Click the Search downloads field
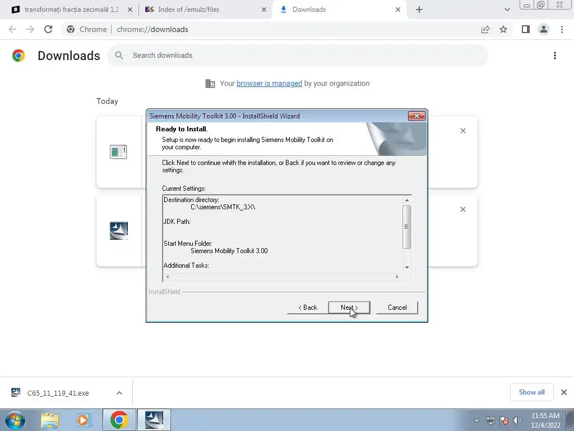The height and width of the screenshot is (431, 574). coord(298,56)
